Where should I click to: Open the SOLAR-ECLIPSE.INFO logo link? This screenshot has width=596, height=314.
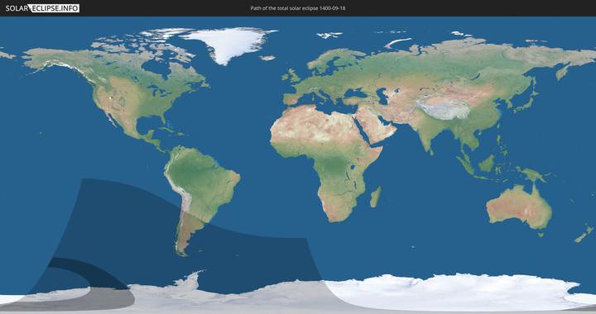(x=42, y=8)
